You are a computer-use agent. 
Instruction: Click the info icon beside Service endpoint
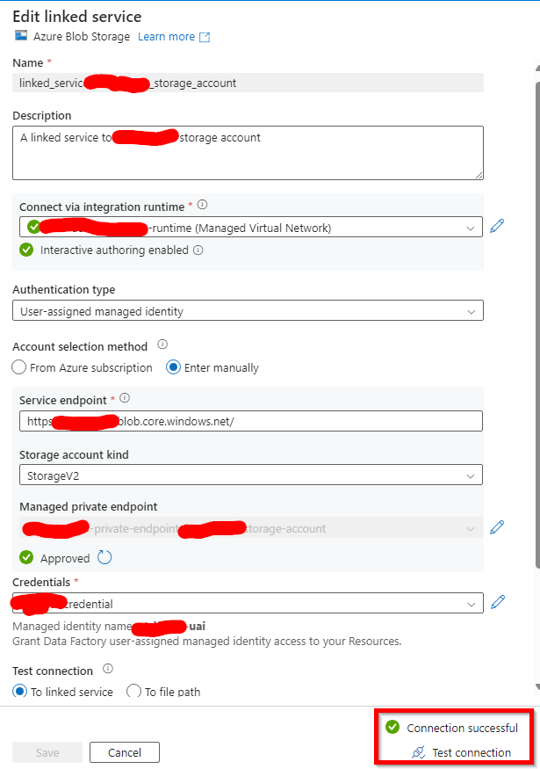[x=122, y=397]
